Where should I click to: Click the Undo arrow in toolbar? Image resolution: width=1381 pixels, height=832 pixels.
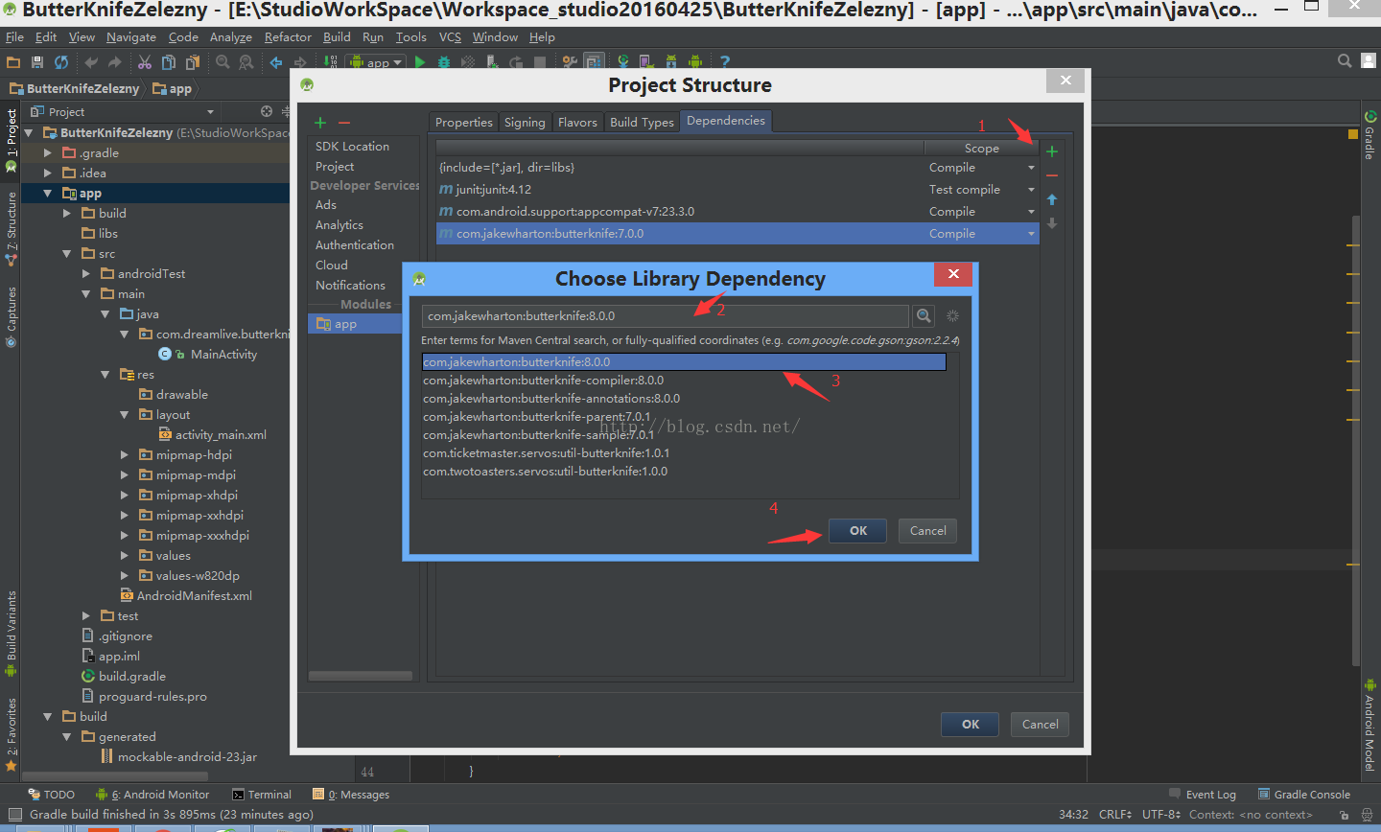pyautogui.click(x=91, y=62)
